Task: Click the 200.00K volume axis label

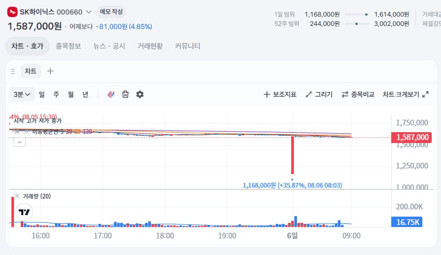Action: [x=409, y=207]
